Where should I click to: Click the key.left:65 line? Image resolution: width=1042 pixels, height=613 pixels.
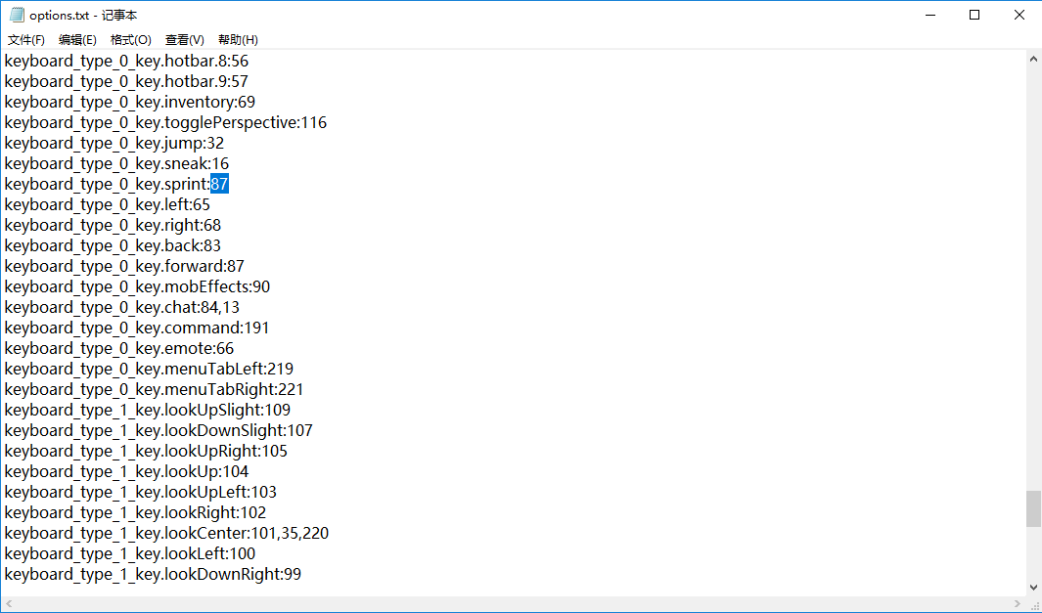(107, 204)
